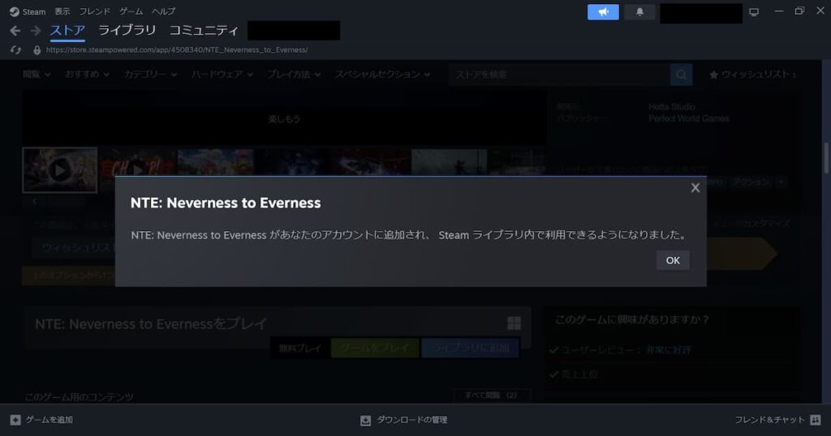Click the store search magnifier icon
Screen dimensions: 831x436
point(682,75)
